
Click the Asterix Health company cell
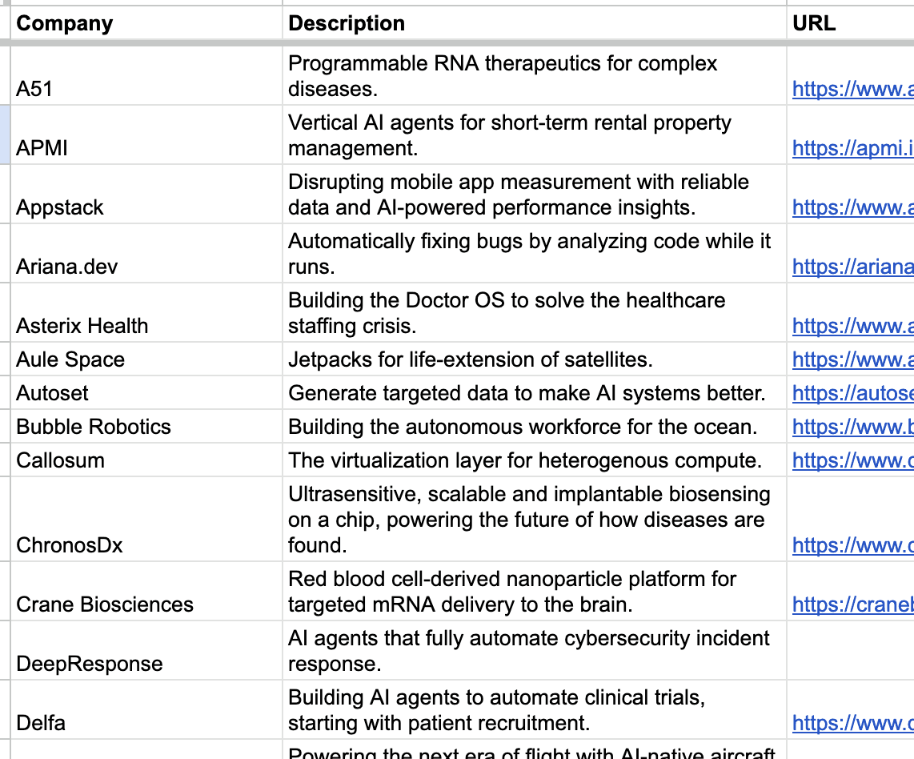(146, 312)
